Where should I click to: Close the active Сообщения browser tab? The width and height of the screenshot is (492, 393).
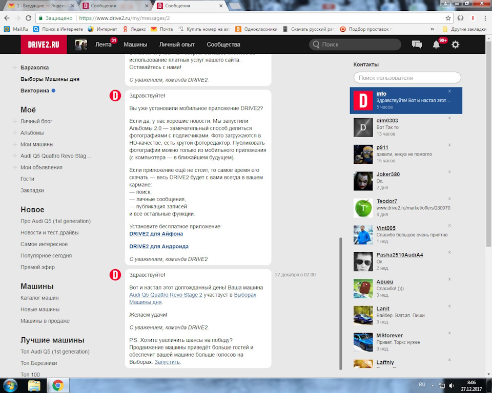pyautogui.click(x=221, y=6)
